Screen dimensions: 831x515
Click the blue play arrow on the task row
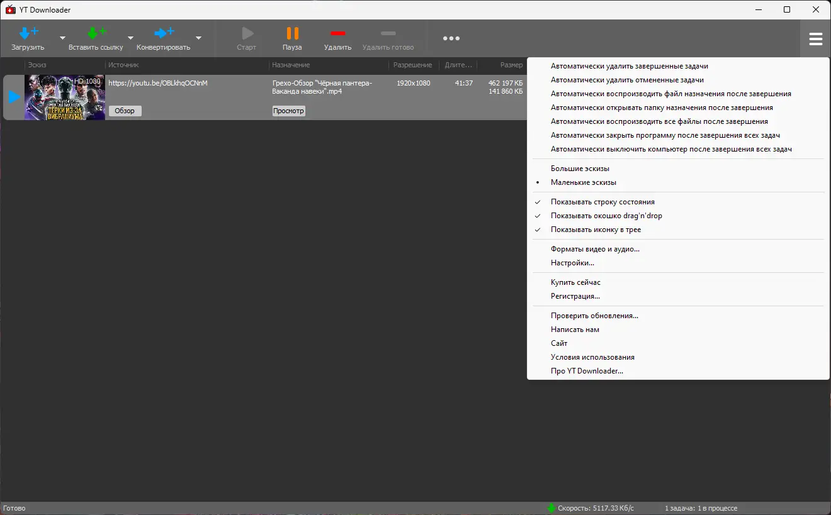coord(14,97)
